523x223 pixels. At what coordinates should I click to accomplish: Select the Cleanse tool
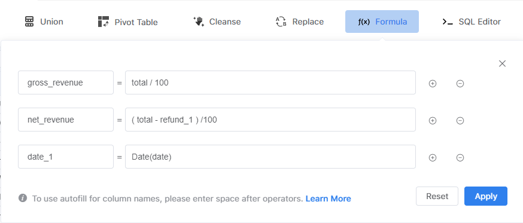(217, 22)
